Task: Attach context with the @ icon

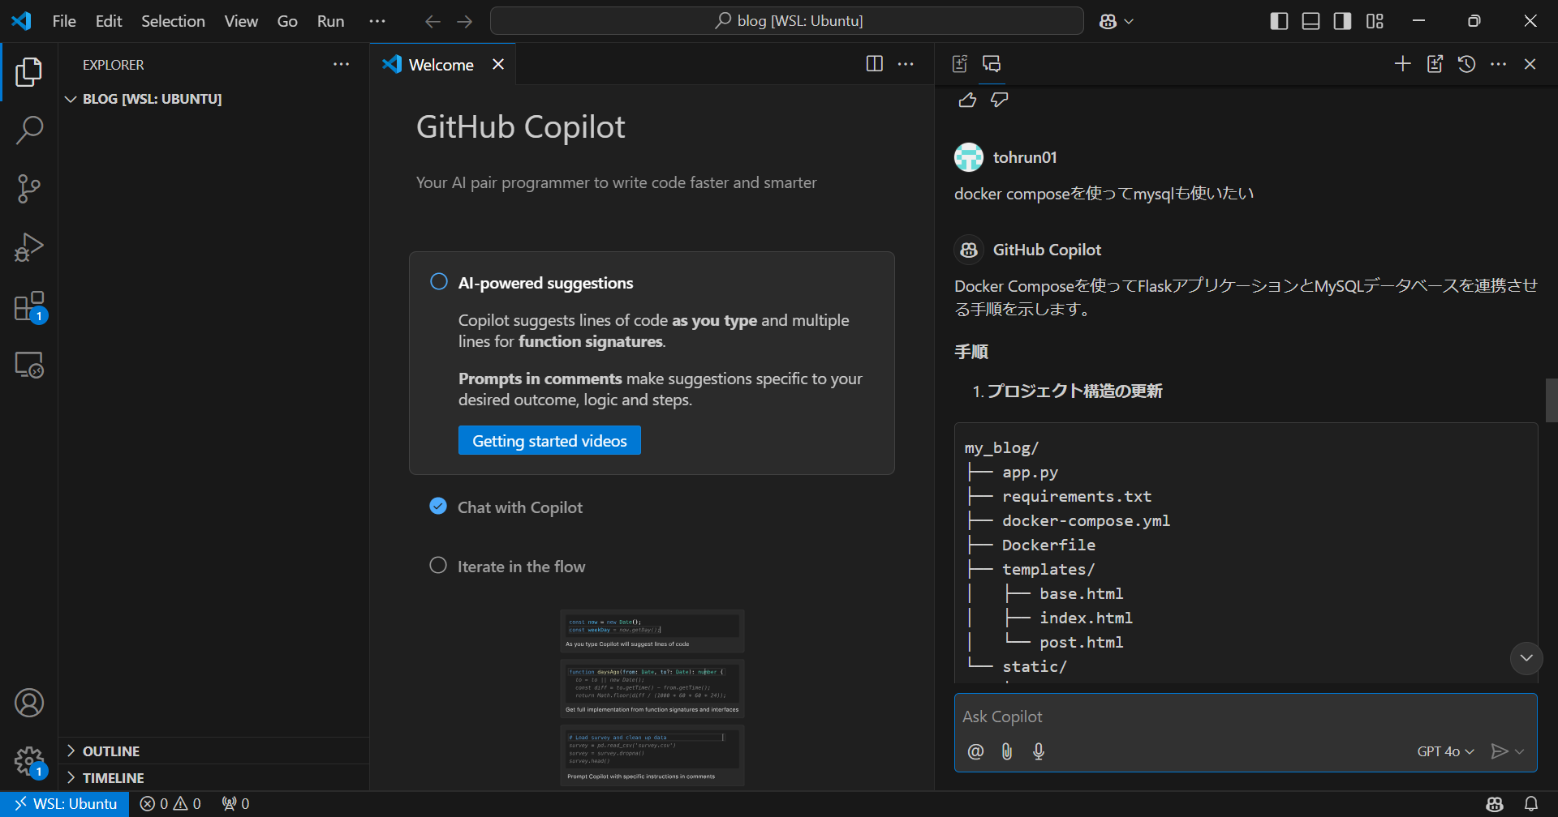Action: click(x=975, y=751)
